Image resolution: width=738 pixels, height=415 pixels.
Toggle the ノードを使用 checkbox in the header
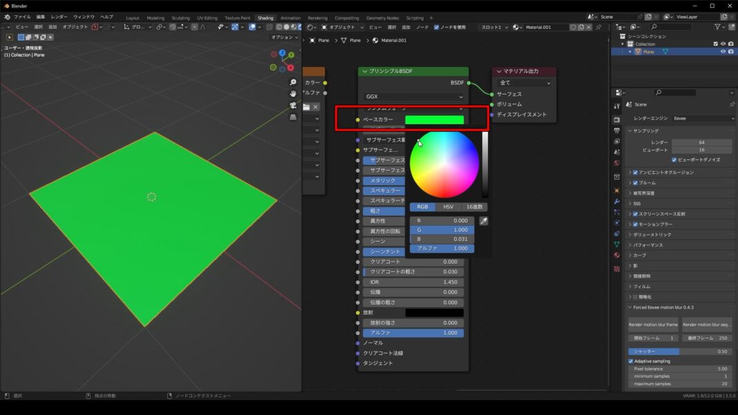point(437,28)
